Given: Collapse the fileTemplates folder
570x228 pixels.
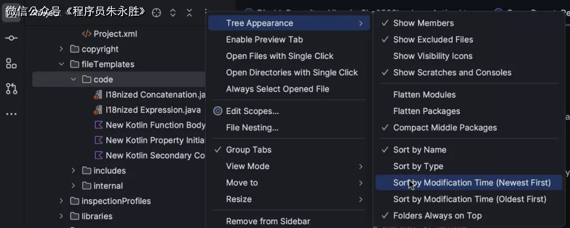Looking at the screenshot, I should [61, 65].
